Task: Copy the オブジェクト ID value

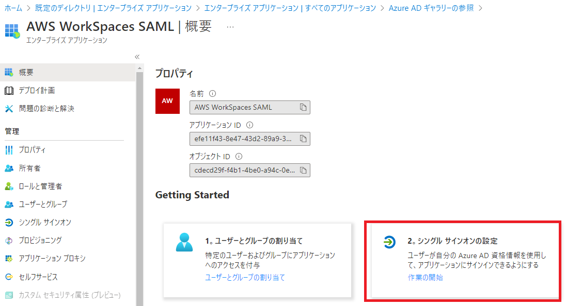Action: tap(303, 171)
